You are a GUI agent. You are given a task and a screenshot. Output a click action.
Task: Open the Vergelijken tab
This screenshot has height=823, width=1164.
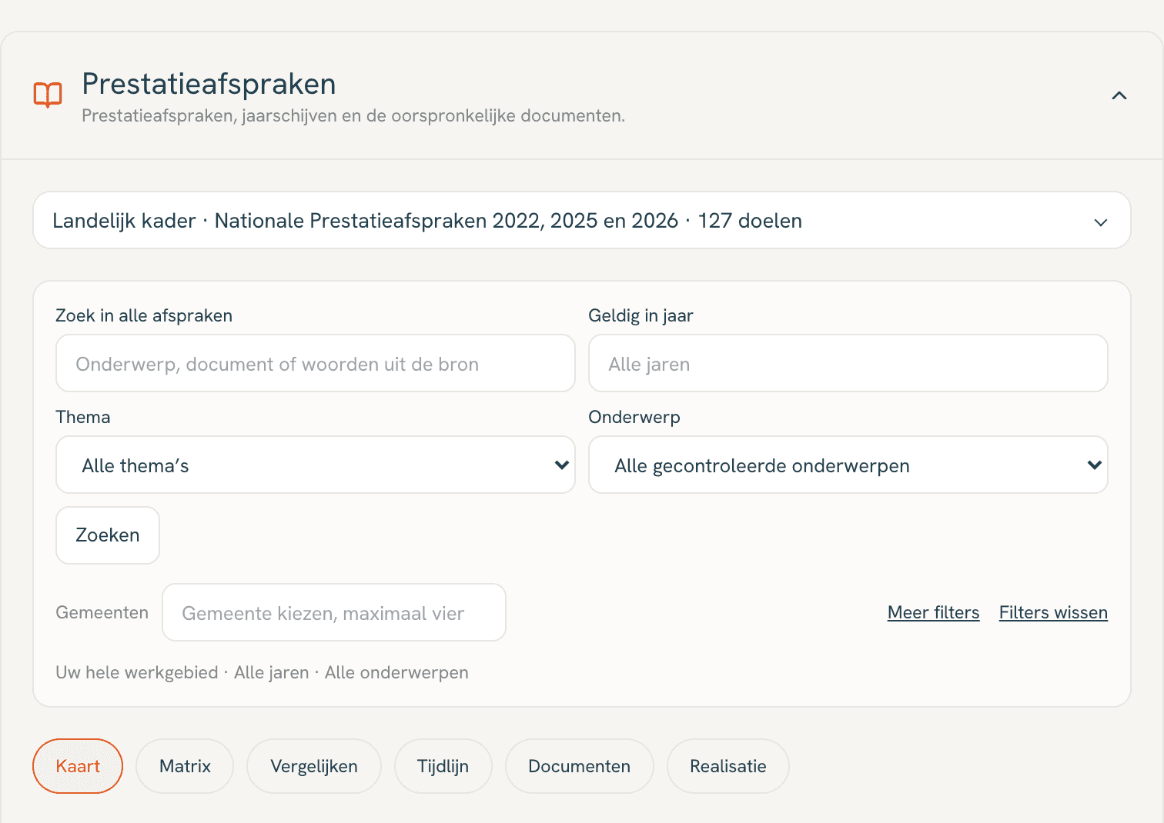click(x=314, y=766)
